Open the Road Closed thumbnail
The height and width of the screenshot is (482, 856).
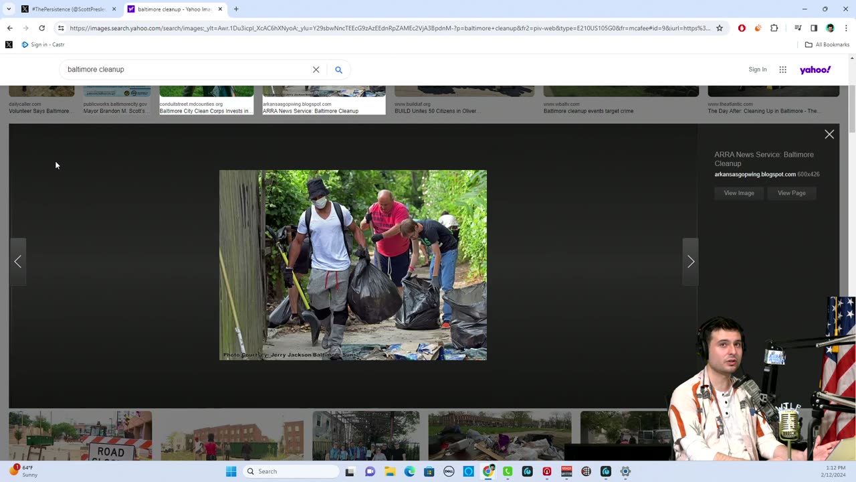(x=80, y=436)
